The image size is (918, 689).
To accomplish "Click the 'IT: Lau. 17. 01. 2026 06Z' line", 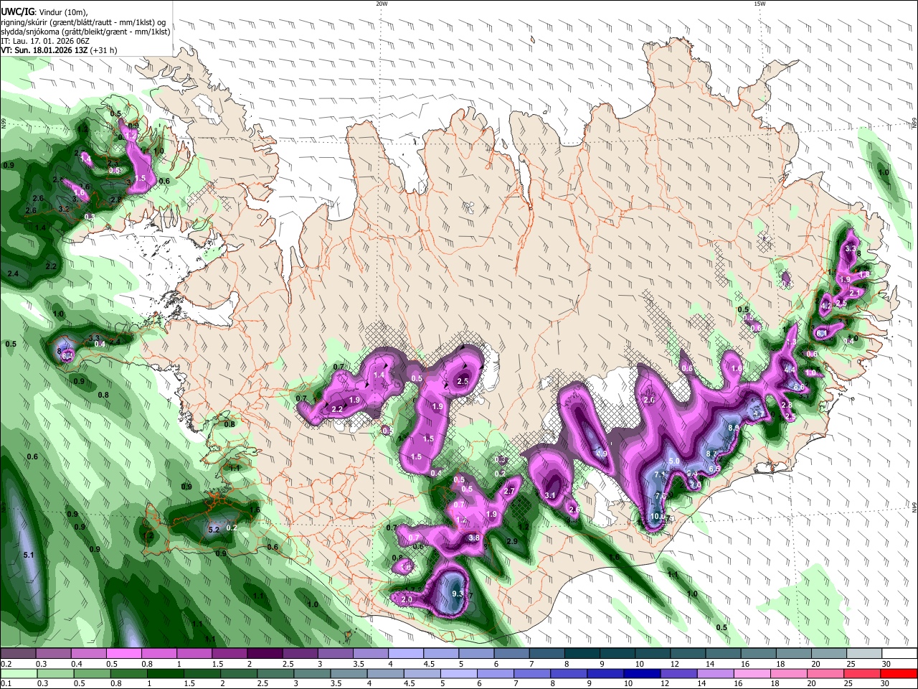I will click(45, 41).
